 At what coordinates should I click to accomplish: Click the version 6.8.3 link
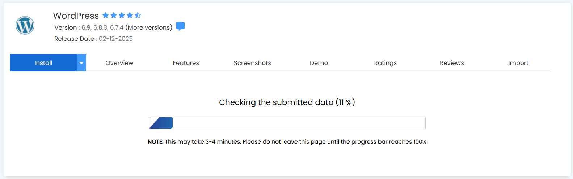click(x=100, y=27)
